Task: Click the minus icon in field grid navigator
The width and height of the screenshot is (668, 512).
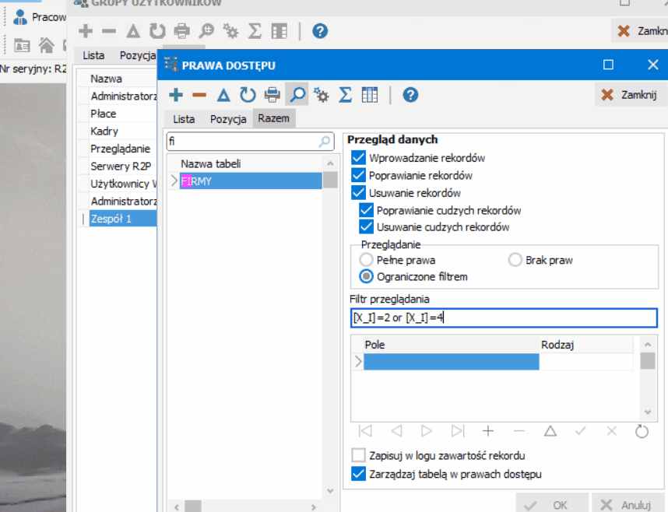Action: tap(519, 431)
